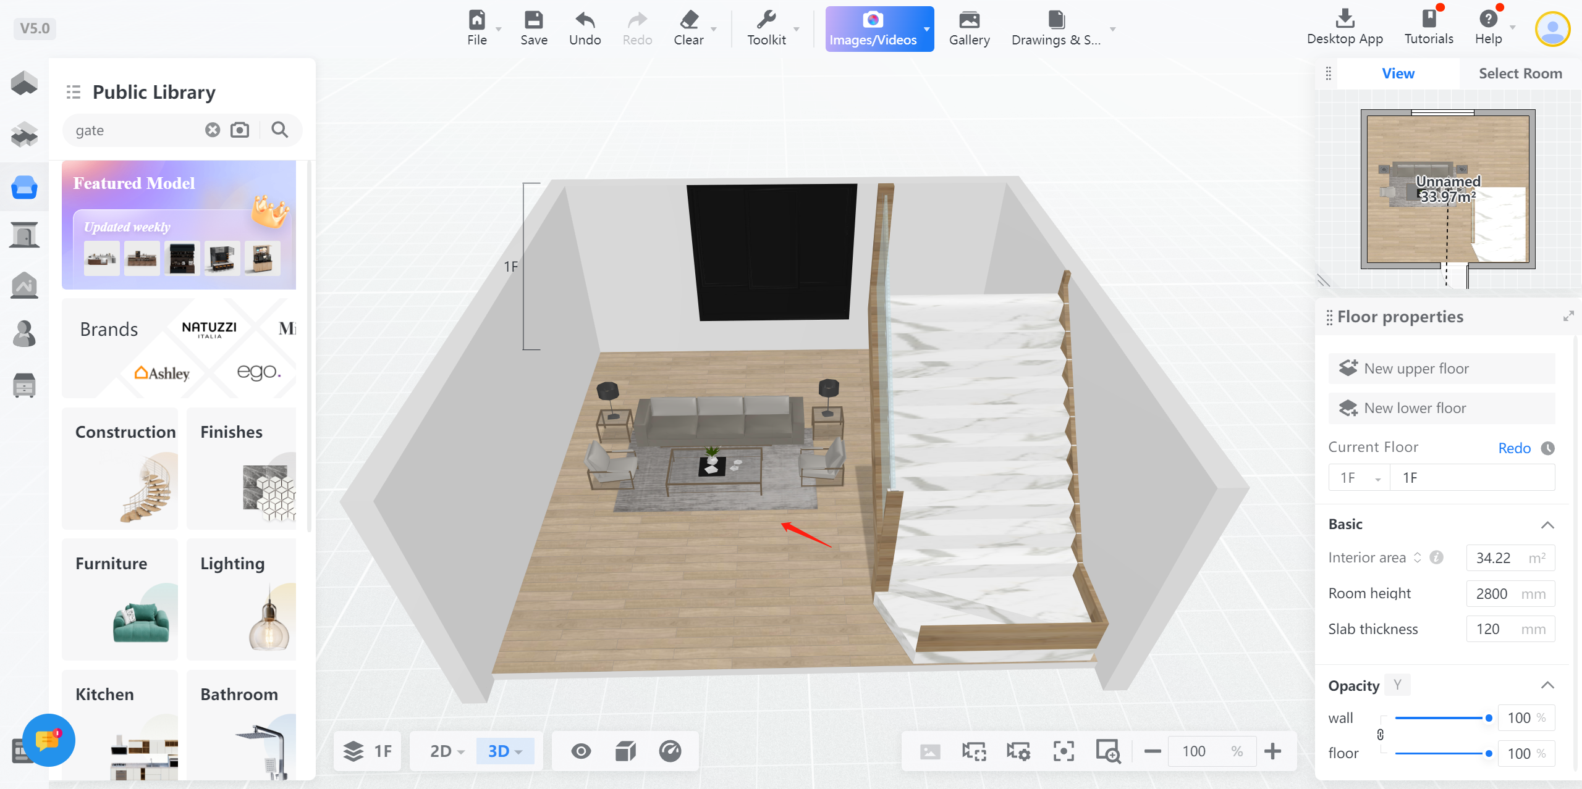This screenshot has width=1582, height=789.
Task: Click New upper floor button
Action: click(x=1441, y=369)
